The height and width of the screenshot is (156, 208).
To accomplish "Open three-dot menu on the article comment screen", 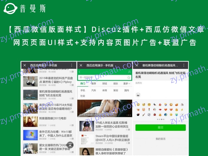I will tap(184, 65).
